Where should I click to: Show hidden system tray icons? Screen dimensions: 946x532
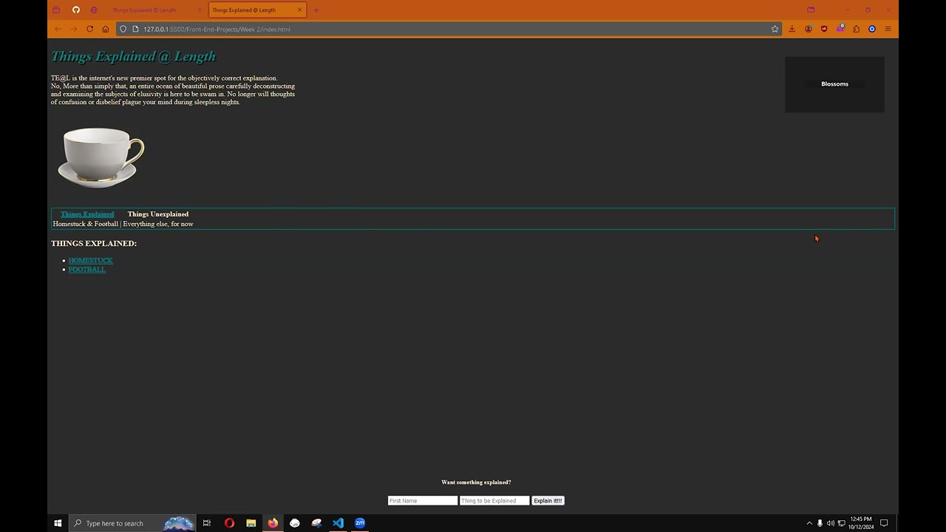pos(809,523)
